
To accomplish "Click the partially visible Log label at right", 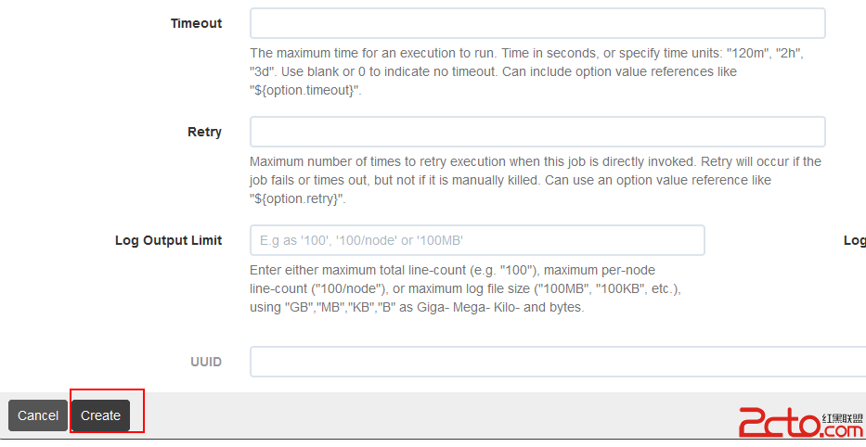I will [855, 240].
